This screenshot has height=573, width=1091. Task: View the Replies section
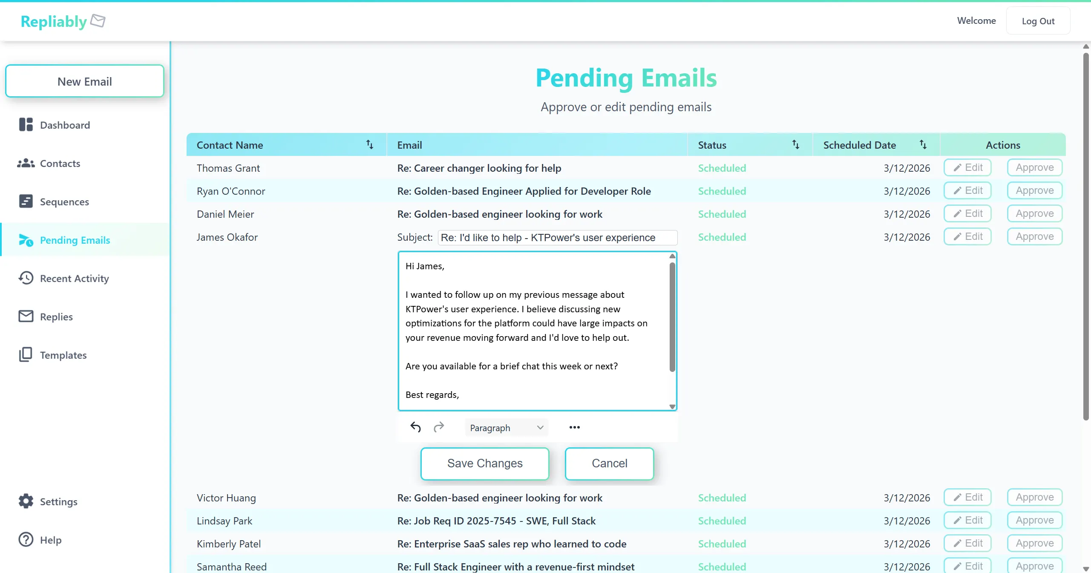pos(57,317)
